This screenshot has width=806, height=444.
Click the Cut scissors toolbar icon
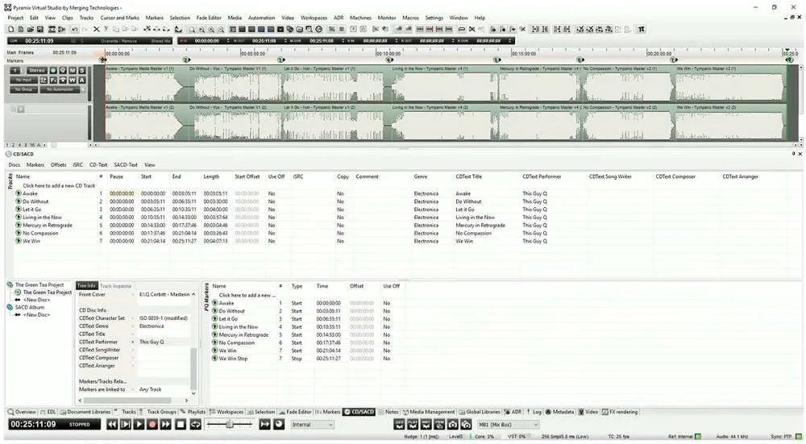(x=106, y=29)
